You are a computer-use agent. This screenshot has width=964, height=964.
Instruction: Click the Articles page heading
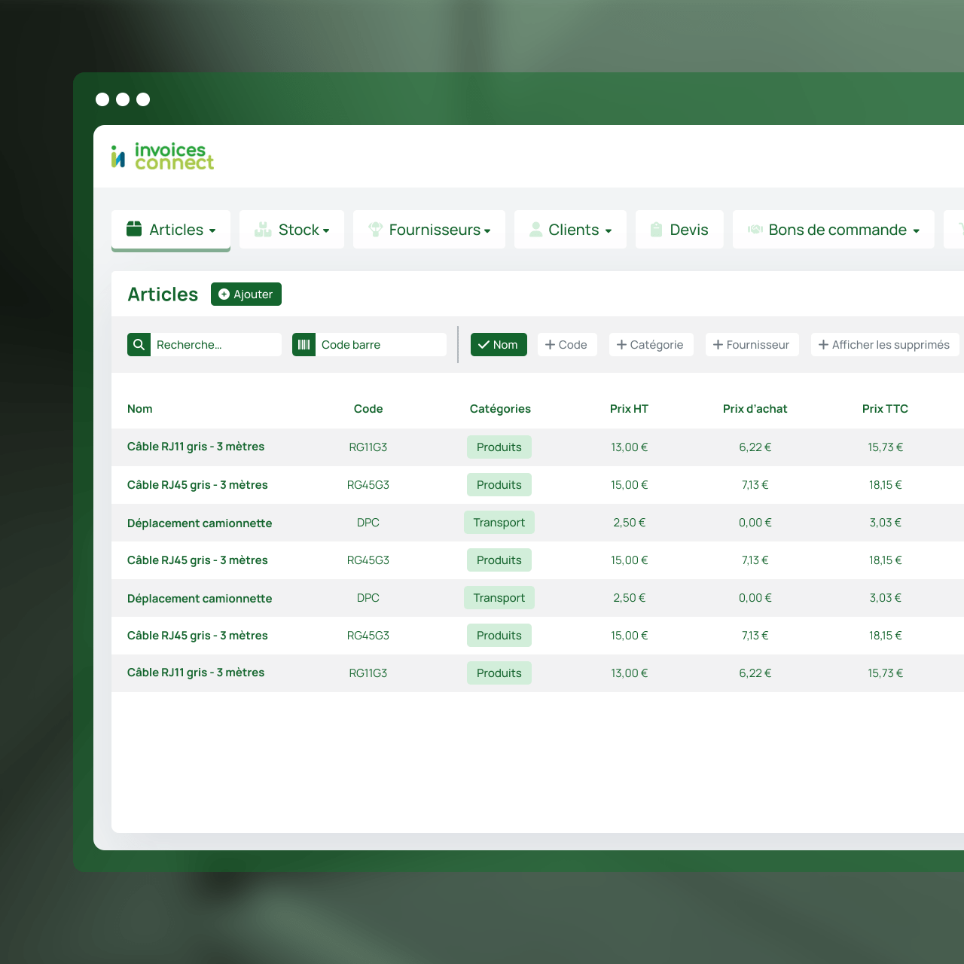[163, 294]
